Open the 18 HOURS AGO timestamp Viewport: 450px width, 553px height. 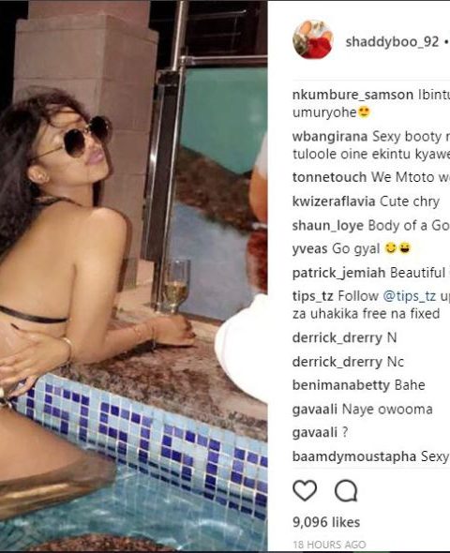pos(330,545)
